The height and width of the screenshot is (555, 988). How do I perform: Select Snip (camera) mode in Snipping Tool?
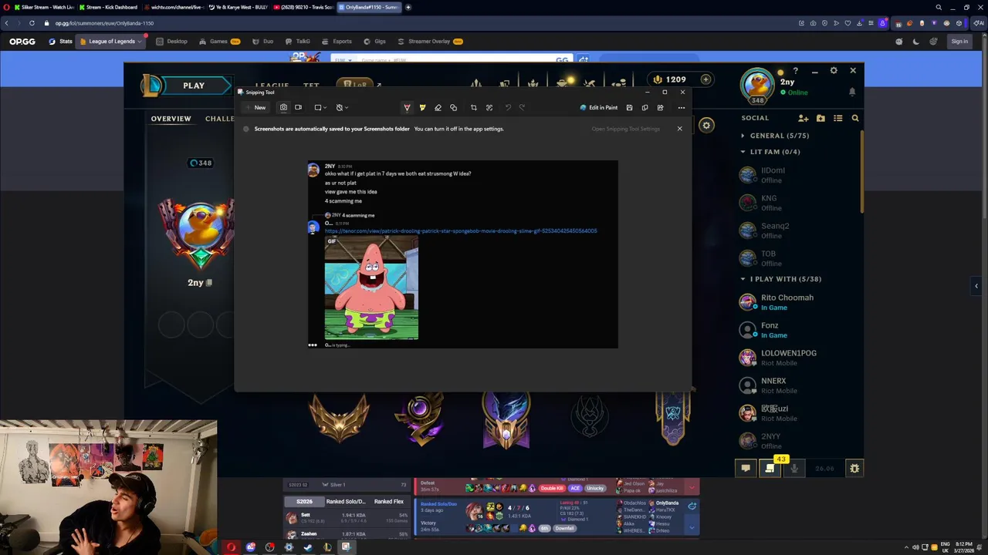point(283,108)
